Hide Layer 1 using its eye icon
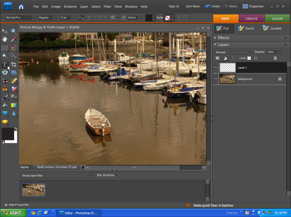The height and width of the screenshot is (217, 291). click(215, 67)
